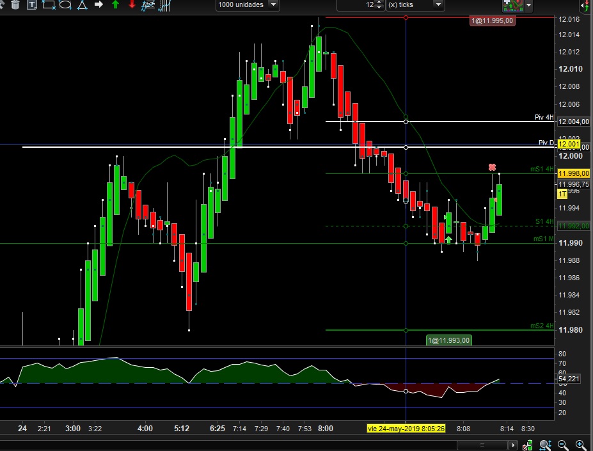Screen dimensions: 593x451
Task: Click the zoom out magnifier
Action: click(563, 445)
